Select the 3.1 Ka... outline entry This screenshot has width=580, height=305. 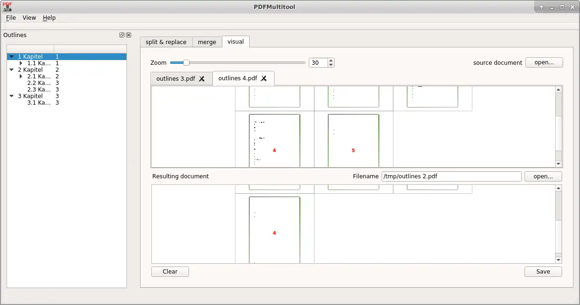39,103
